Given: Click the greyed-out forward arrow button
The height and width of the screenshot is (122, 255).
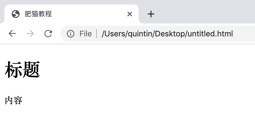Looking at the screenshot, I should click(30, 34).
